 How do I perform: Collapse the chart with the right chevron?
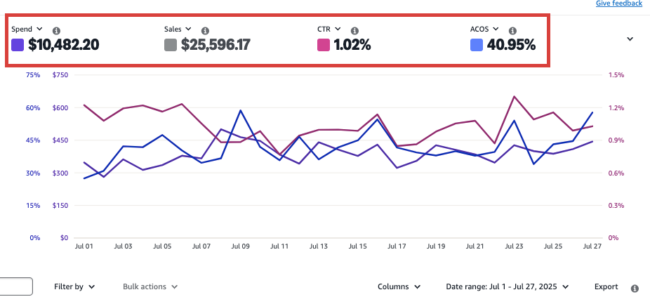pyautogui.click(x=630, y=39)
